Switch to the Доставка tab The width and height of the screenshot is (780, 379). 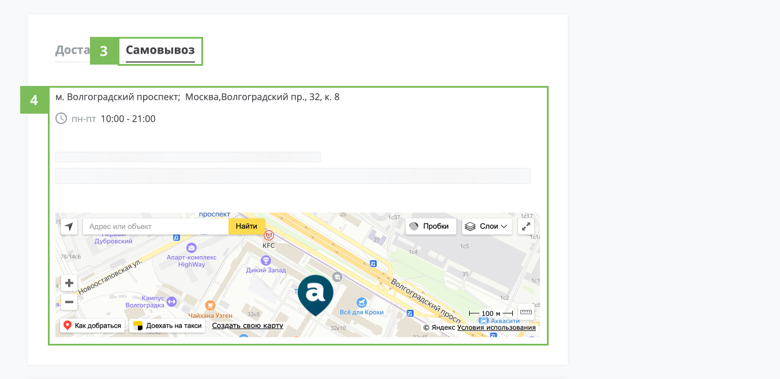click(72, 50)
